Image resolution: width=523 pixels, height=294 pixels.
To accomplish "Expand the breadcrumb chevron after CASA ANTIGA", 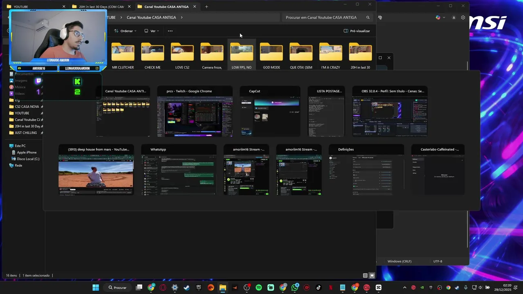I will [181, 18].
